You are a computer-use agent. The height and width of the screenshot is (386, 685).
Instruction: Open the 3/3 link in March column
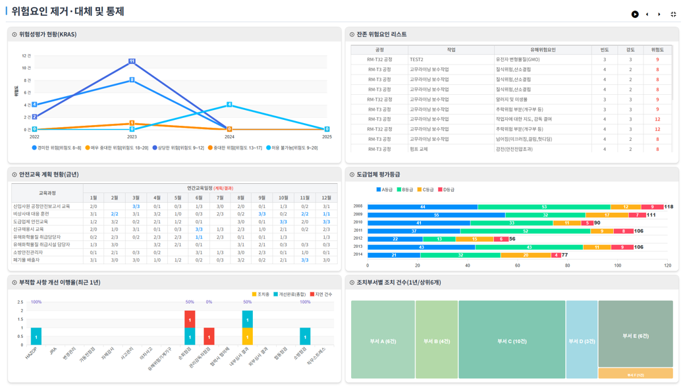click(x=136, y=207)
